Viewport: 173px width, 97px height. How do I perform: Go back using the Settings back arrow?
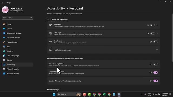[3, 3]
